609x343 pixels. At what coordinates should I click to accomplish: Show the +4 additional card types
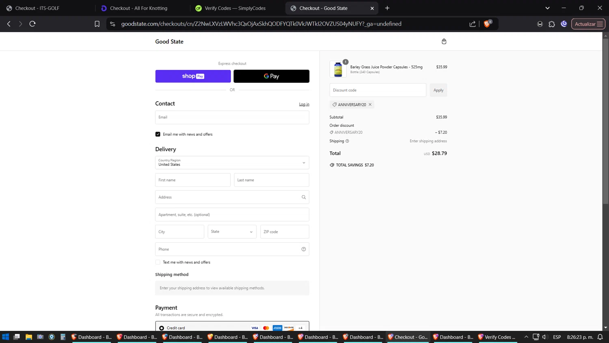(x=300, y=328)
